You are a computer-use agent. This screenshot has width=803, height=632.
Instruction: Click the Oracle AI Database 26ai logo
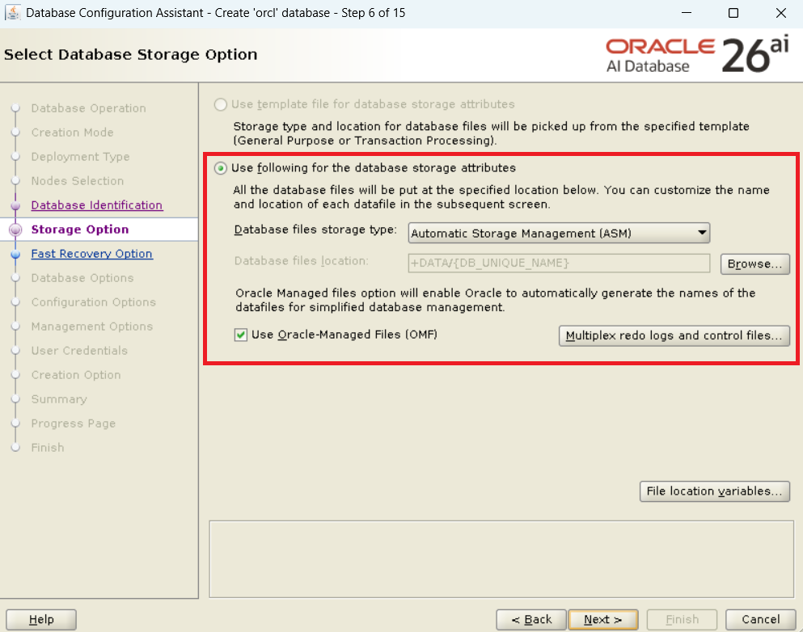(697, 55)
